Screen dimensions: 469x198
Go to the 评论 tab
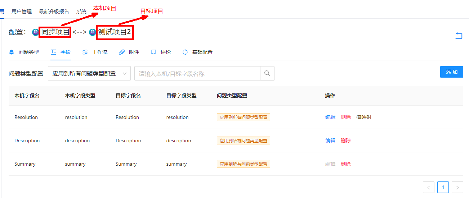pos(161,52)
